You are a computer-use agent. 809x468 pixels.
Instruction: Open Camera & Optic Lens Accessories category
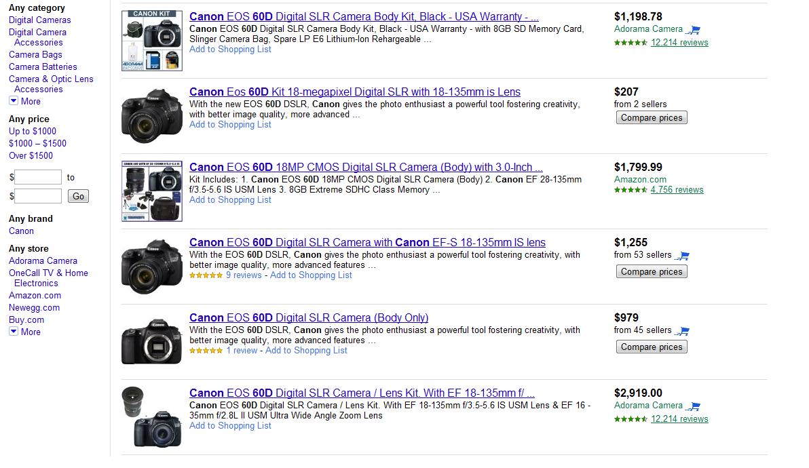[51, 84]
